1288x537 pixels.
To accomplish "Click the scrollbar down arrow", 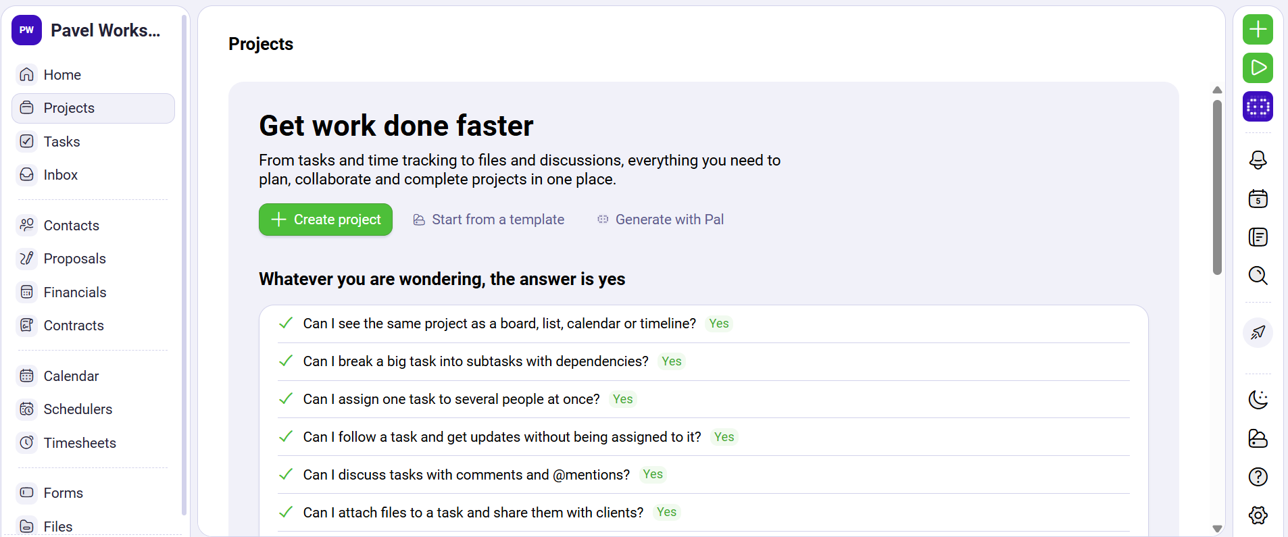I will click(x=1217, y=529).
